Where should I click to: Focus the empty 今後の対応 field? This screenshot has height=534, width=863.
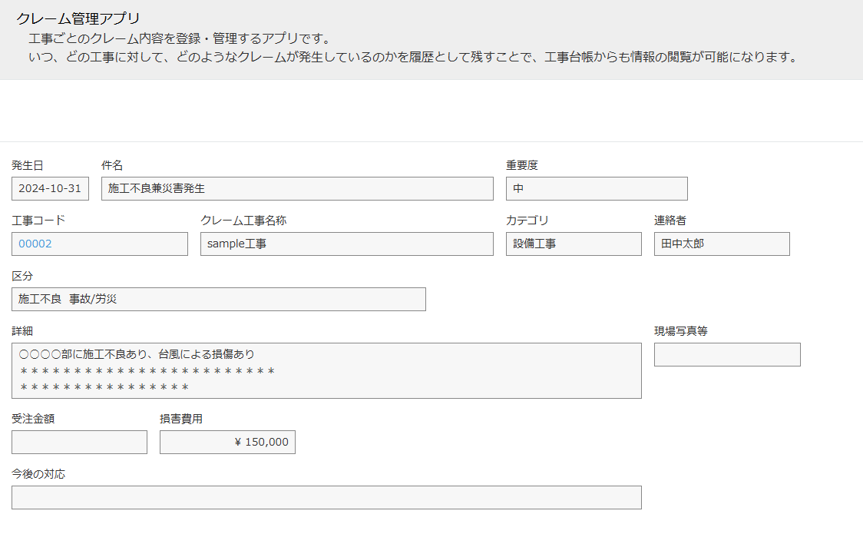(326, 497)
